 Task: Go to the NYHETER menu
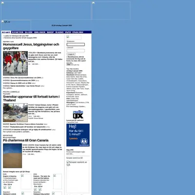pyautogui.click(x=18, y=32)
